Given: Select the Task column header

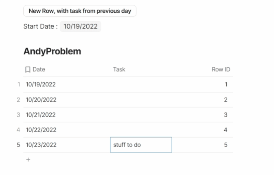Looking at the screenshot, I should point(119,69).
